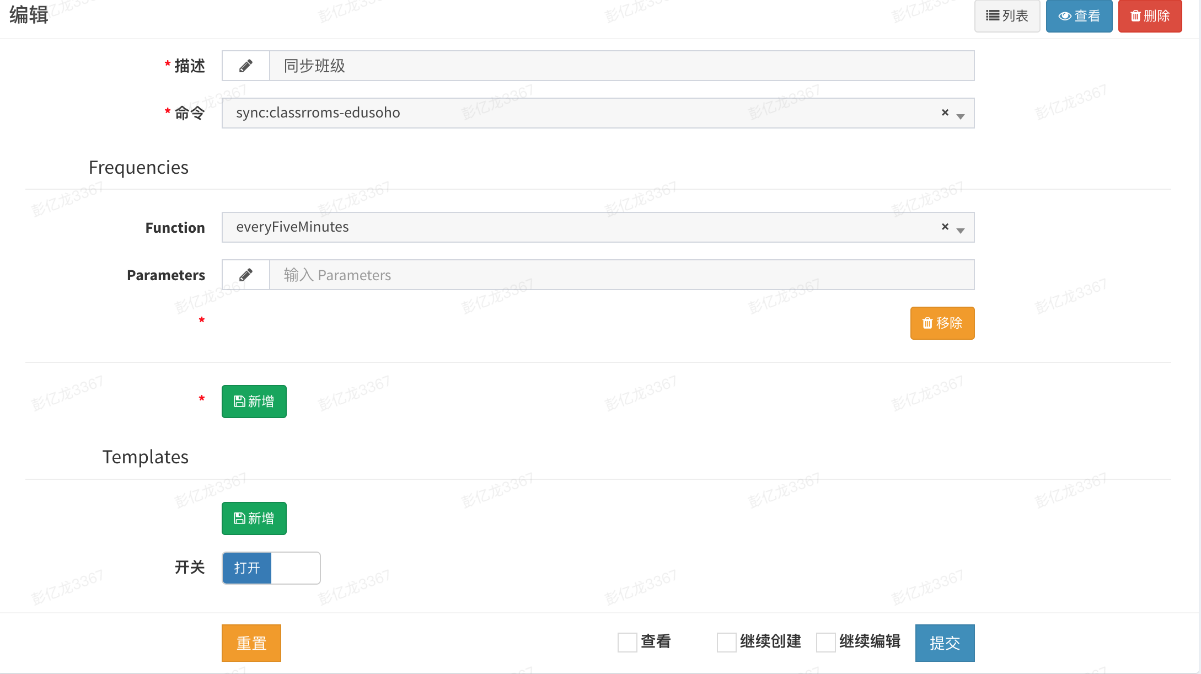The image size is (1201, 674).
Task: Clear the everyFiveMinutes function selection
Action: (945, 227)
